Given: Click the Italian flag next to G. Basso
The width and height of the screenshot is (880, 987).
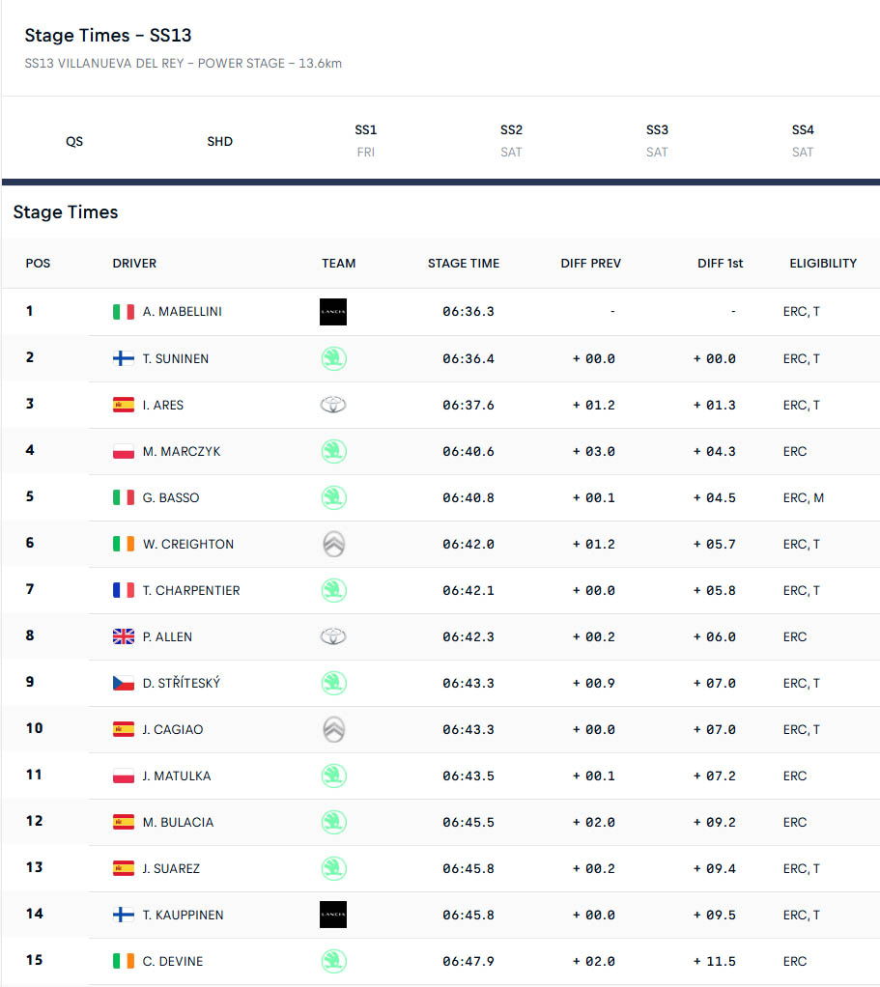Looking at the screenshot, I should (124, 498).
